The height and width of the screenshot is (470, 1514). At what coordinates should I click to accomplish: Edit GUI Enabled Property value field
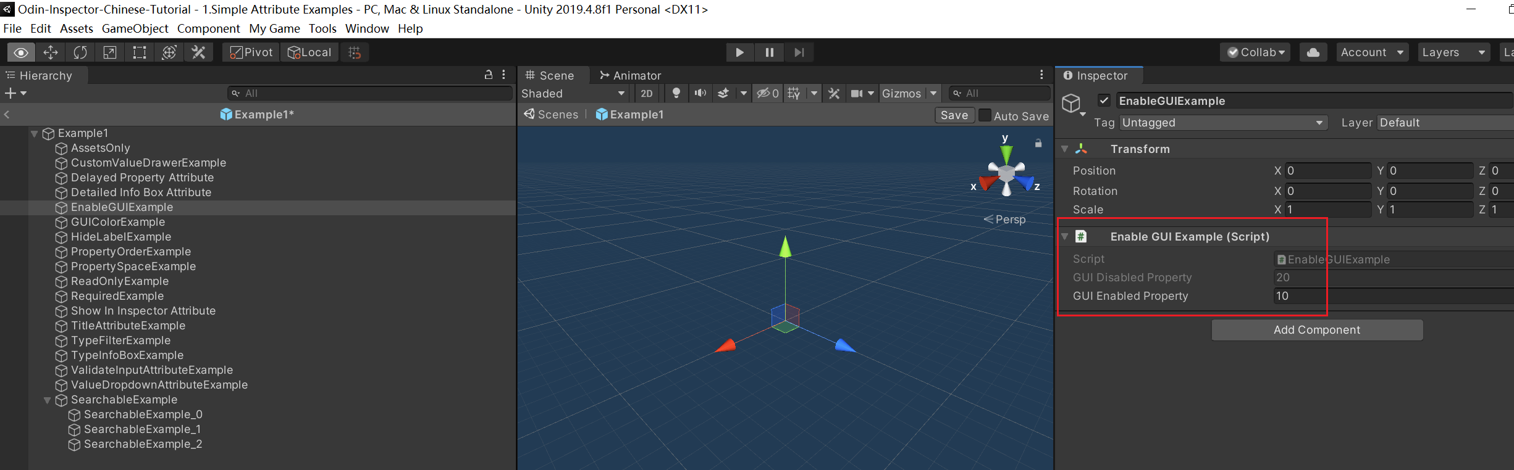coord(1394,296)
